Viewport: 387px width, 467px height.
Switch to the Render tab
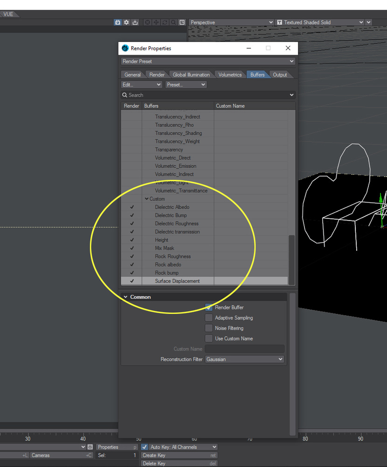(x=157, y=75)
